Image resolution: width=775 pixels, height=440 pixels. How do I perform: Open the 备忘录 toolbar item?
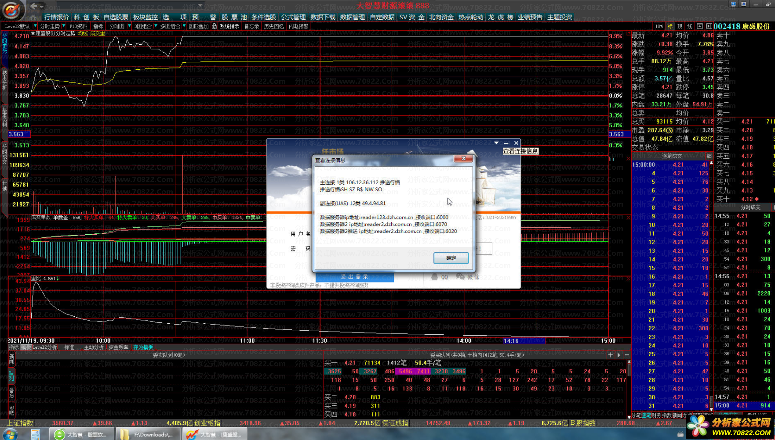click(251, 26)
